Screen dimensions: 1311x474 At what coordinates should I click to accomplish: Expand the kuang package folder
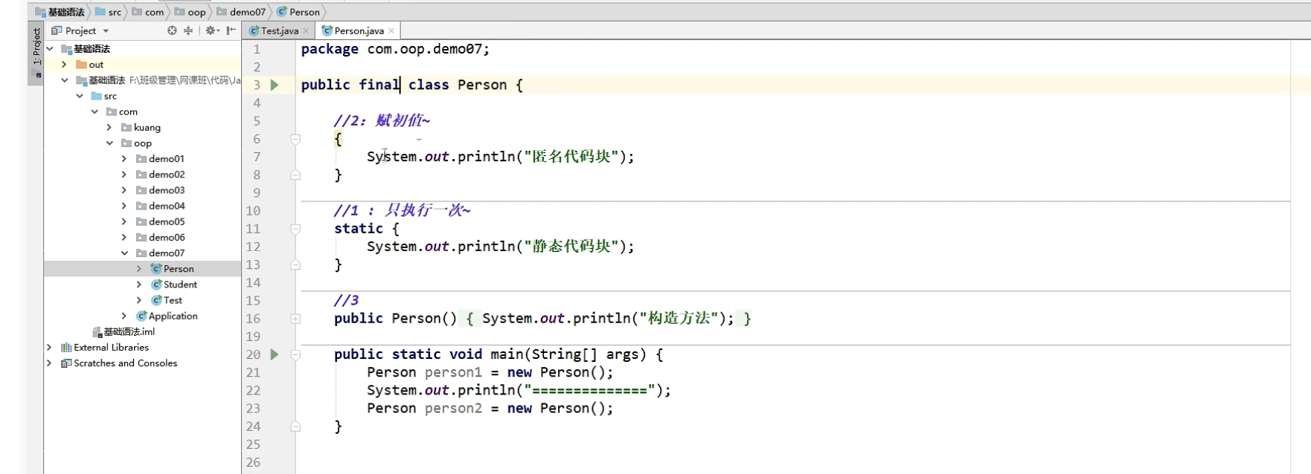pos(109,128)
